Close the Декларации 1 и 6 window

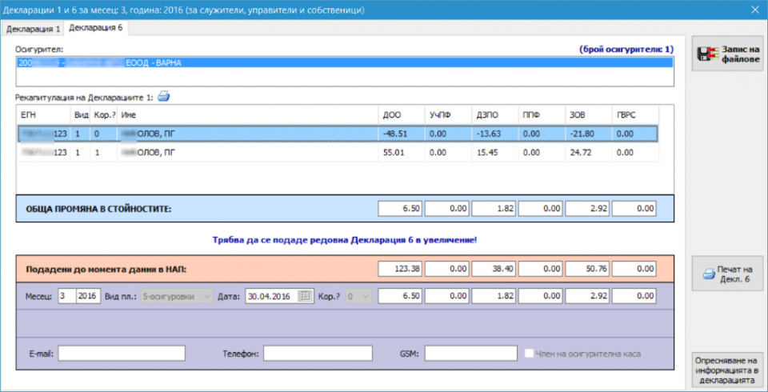click(754, 10)
